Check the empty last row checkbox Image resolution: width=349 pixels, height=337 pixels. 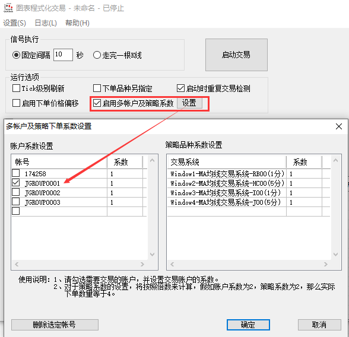click(x=16, y=211)
